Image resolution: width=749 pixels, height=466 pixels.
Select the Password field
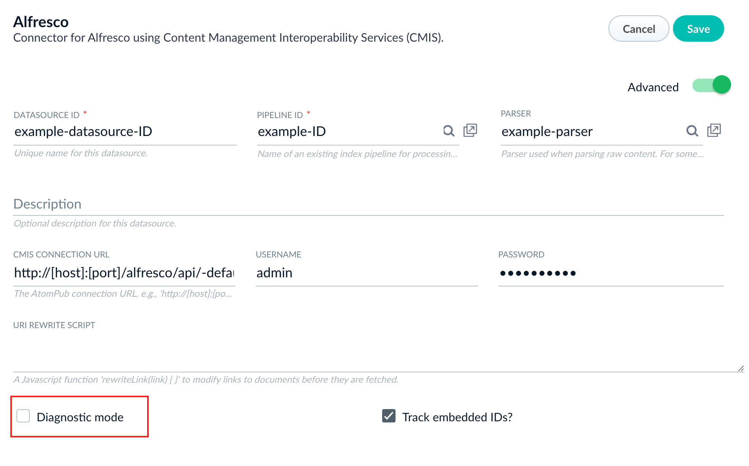point(611,273)
